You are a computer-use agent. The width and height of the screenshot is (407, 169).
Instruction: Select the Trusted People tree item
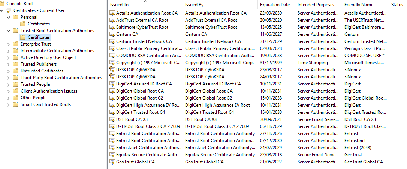pos(35,84)
